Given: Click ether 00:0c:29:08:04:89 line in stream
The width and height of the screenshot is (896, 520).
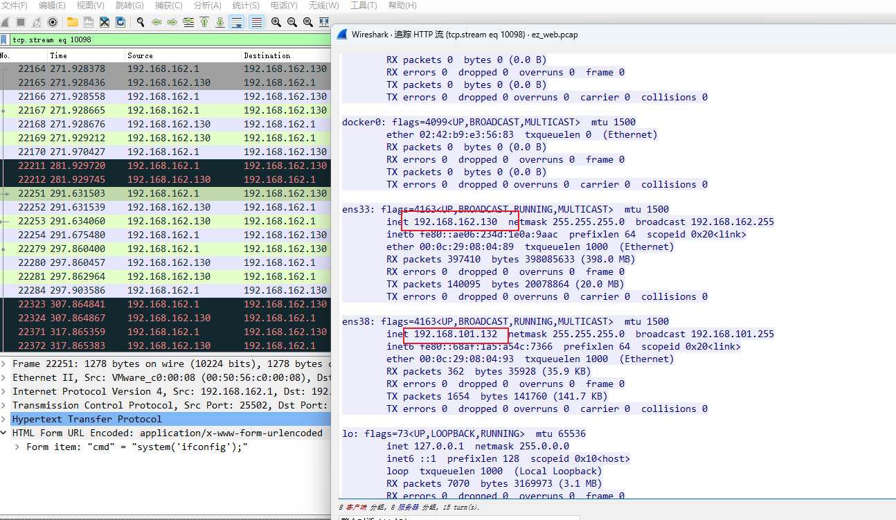Looking at the screenshot, I should (530, 246).
